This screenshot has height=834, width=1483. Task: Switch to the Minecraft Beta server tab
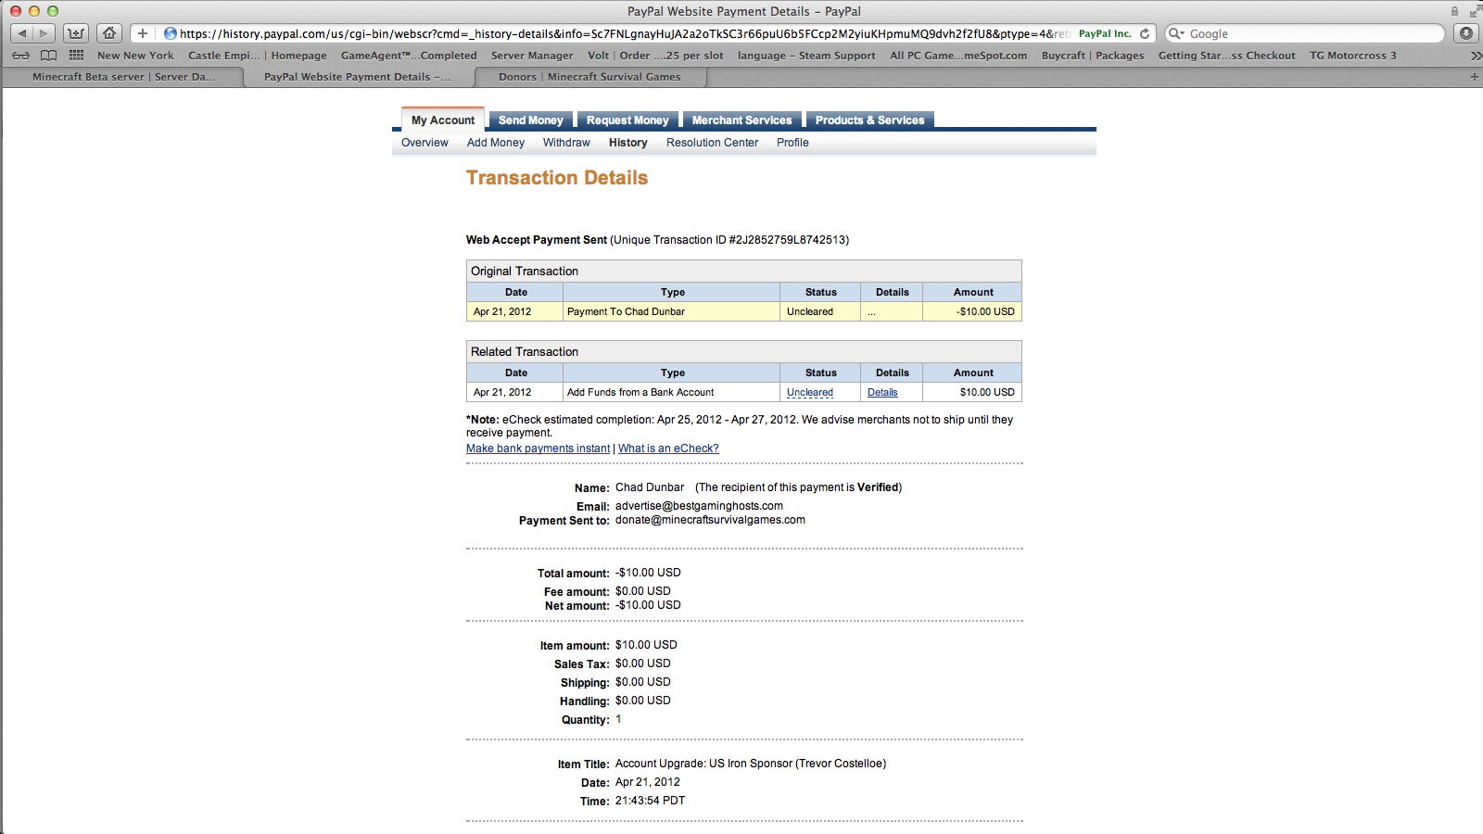tap(123, 77)
